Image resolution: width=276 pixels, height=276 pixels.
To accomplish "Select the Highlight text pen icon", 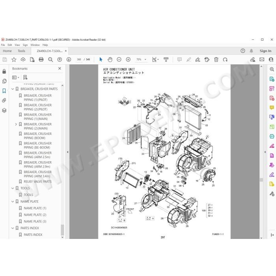I will (189, 60).
